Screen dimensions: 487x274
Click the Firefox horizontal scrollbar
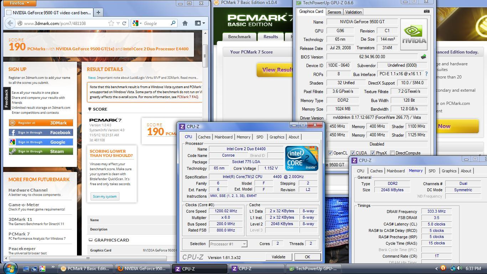[x=88, y=258]
